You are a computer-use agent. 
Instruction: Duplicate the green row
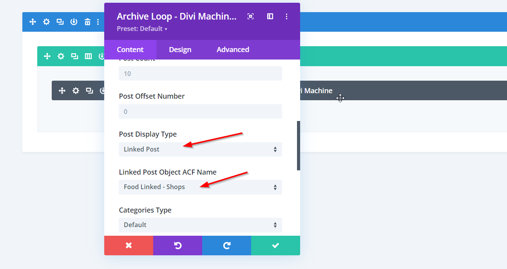tap(74, 56)
